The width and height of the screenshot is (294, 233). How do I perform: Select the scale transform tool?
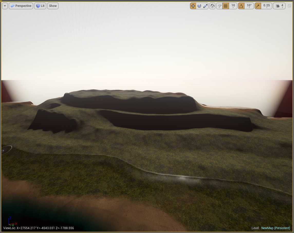tap(205, 6)
